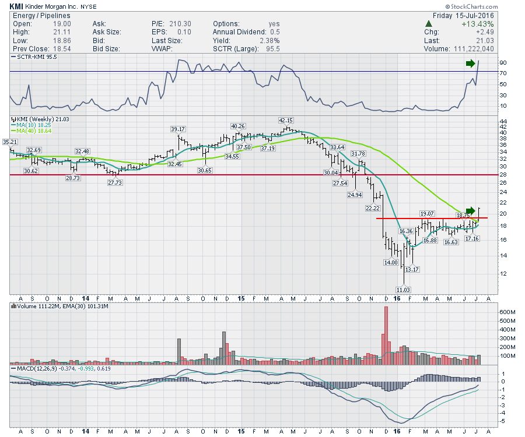Click the MACD(12,26,9) indicator legend

(61, 369)
